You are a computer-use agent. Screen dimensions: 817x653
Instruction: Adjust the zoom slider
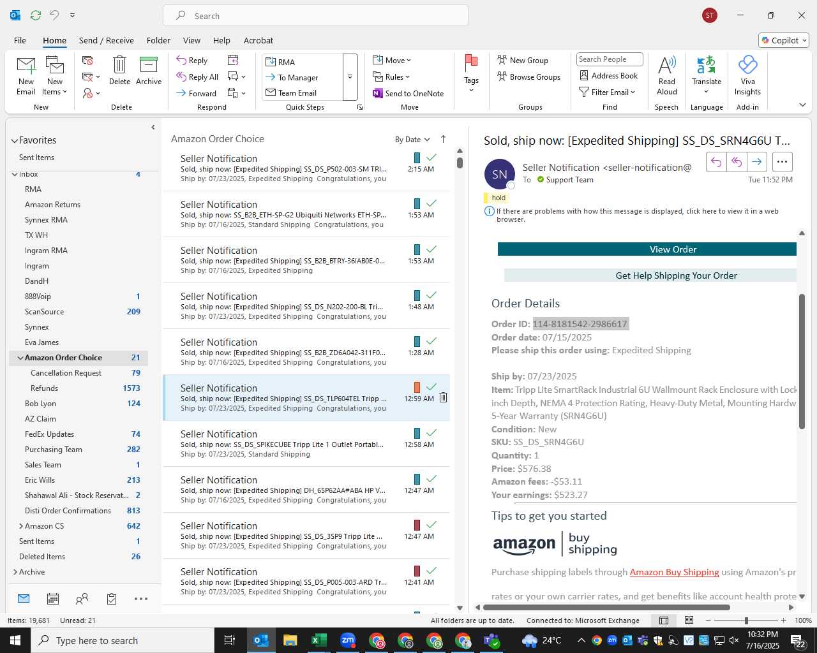(x=746, y=620)
